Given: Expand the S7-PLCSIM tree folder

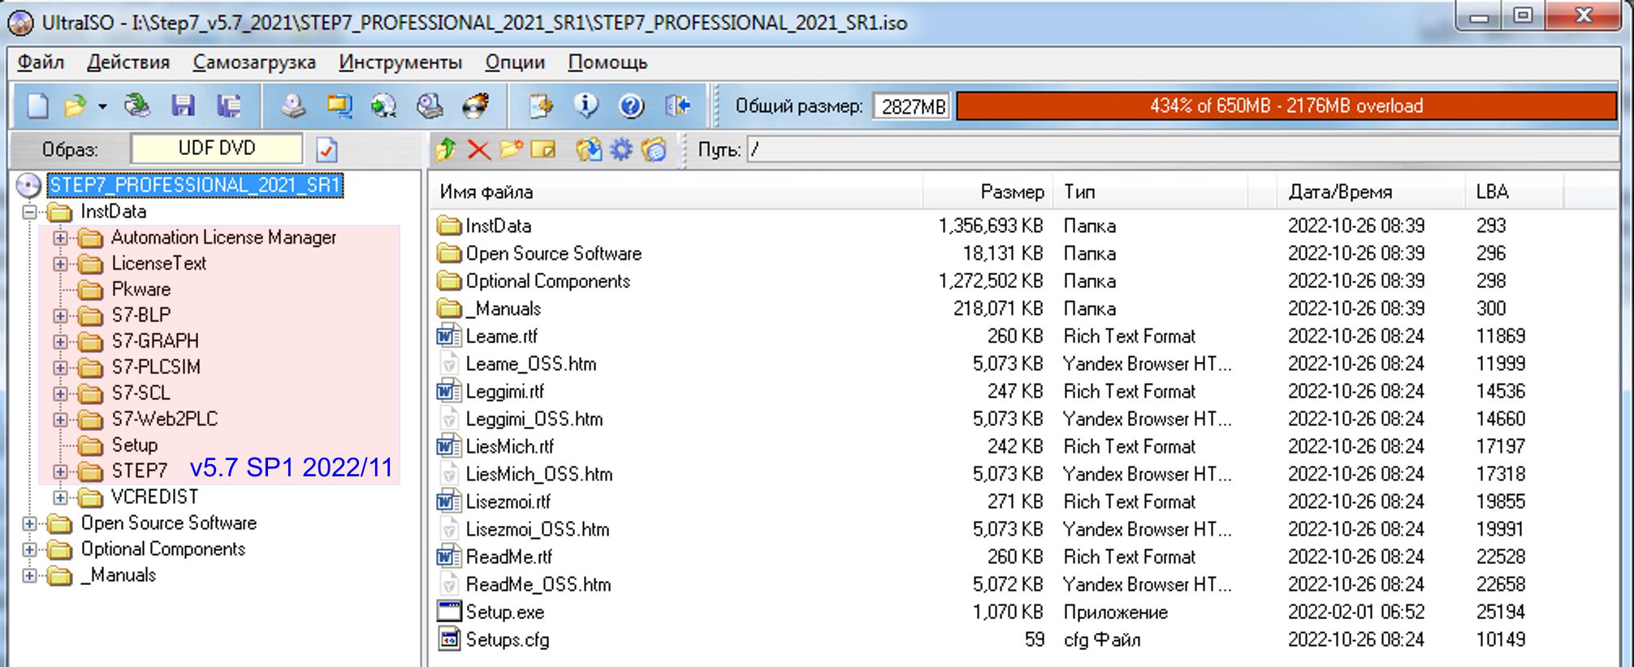Looking at the screenshot, I should click(x=60, y=368).
